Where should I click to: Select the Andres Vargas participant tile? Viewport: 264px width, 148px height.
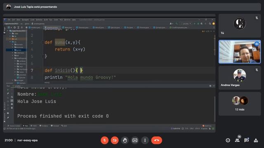click(240, 78)
